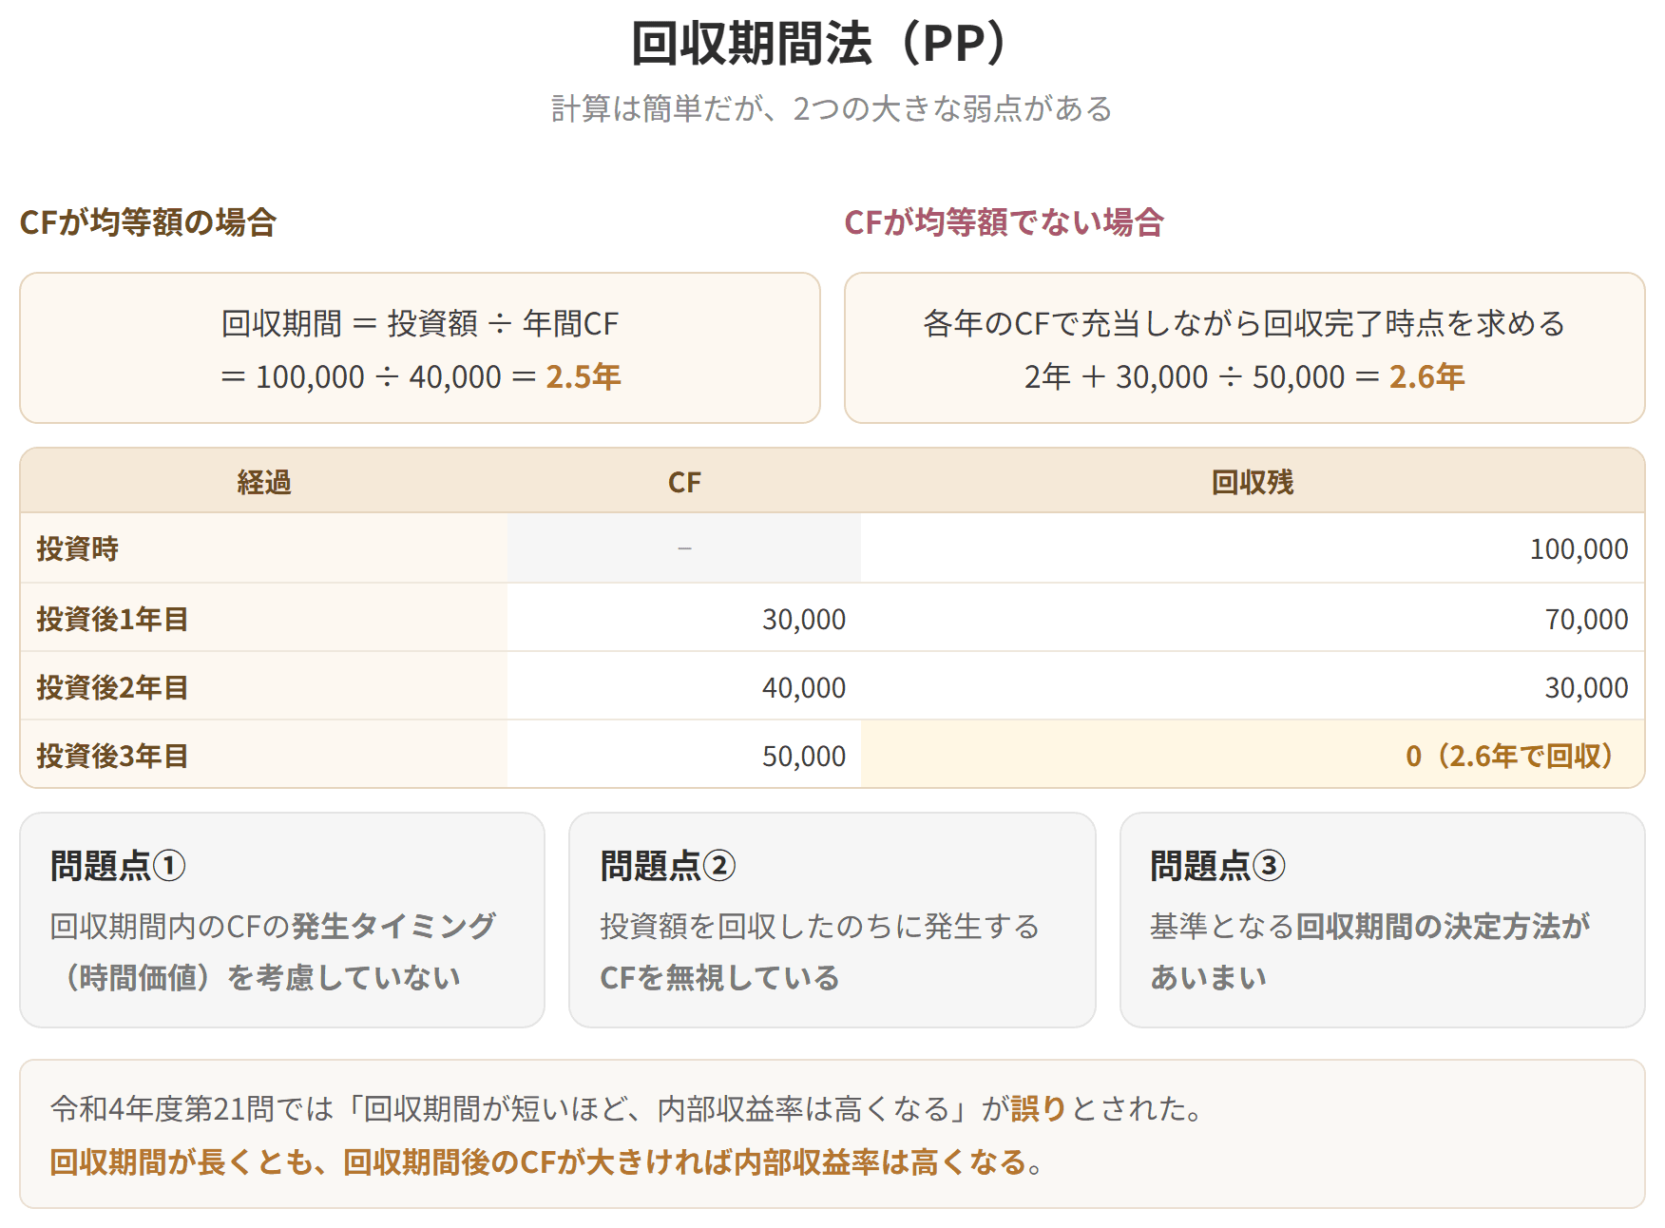Viewport: 1665px width, 1228px height.
Task: Click the 問題点② card heading
Action: (668, 866)
